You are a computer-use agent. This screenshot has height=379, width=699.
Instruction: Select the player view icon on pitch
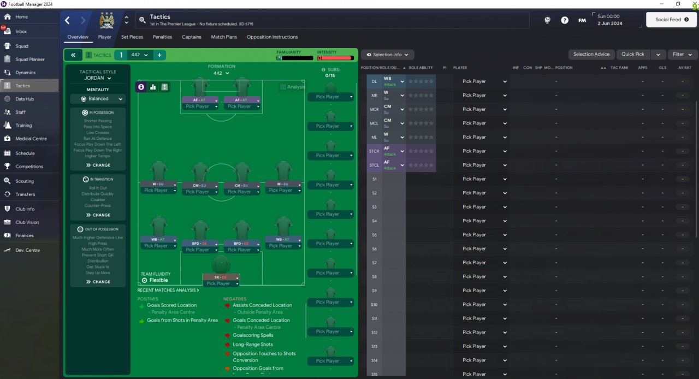point(141,87)
